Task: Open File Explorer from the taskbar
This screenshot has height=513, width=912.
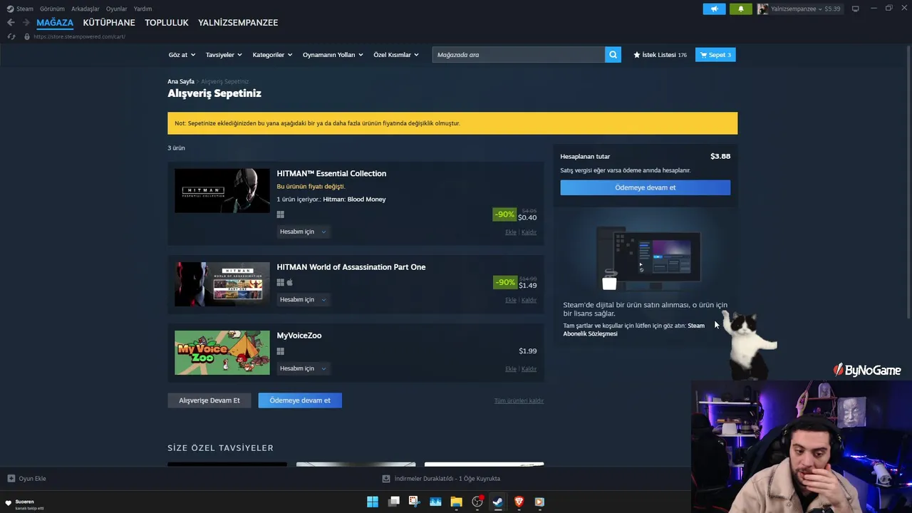Action: coord(456,502)
